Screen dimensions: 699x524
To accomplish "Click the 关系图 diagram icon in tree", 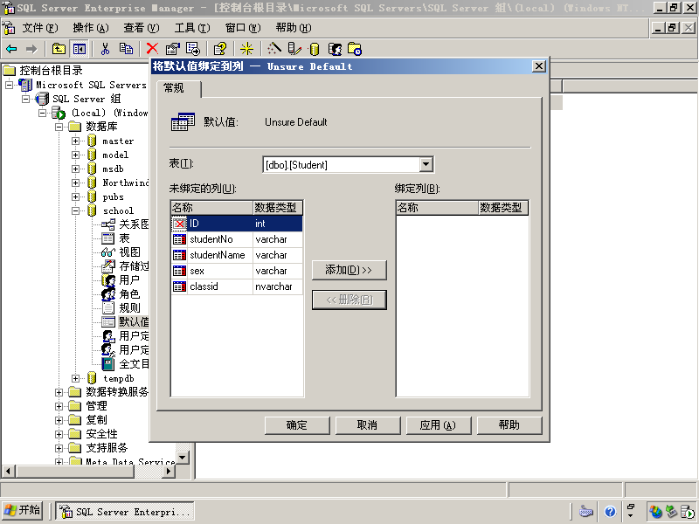I will 107,224.
